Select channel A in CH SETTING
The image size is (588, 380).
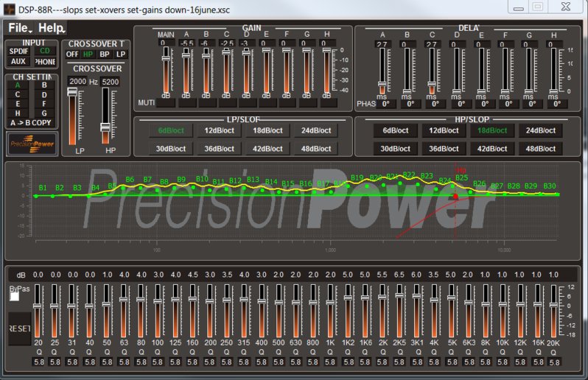point(18,85)
